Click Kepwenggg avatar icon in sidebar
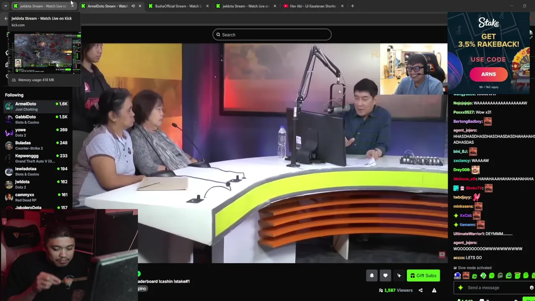The image size is (535, 301). (9, 158)
